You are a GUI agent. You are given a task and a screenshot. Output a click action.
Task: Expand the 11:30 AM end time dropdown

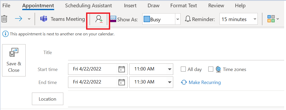pyautogui.click(x=170, y=82)
